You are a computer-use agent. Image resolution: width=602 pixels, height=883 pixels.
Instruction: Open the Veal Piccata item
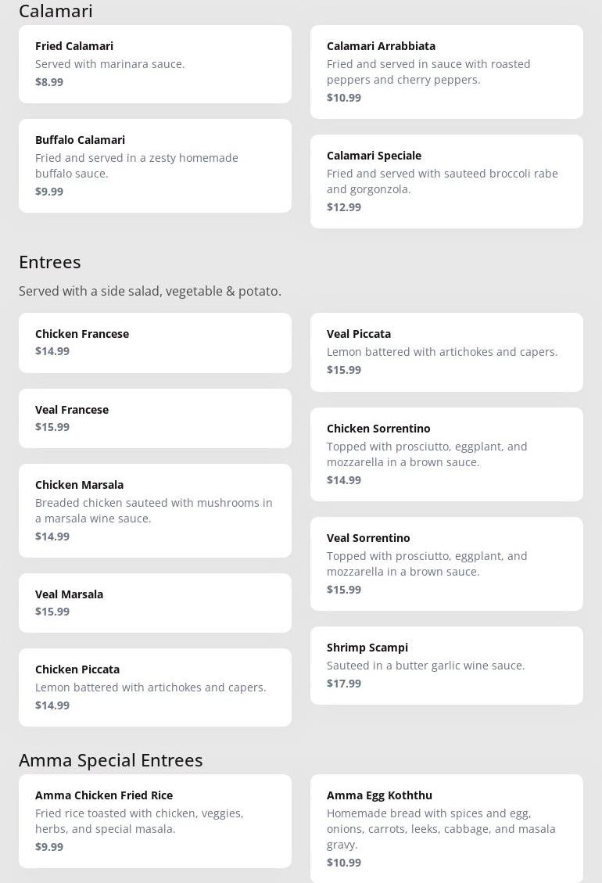pyautogui.click(x=446, y=352)
